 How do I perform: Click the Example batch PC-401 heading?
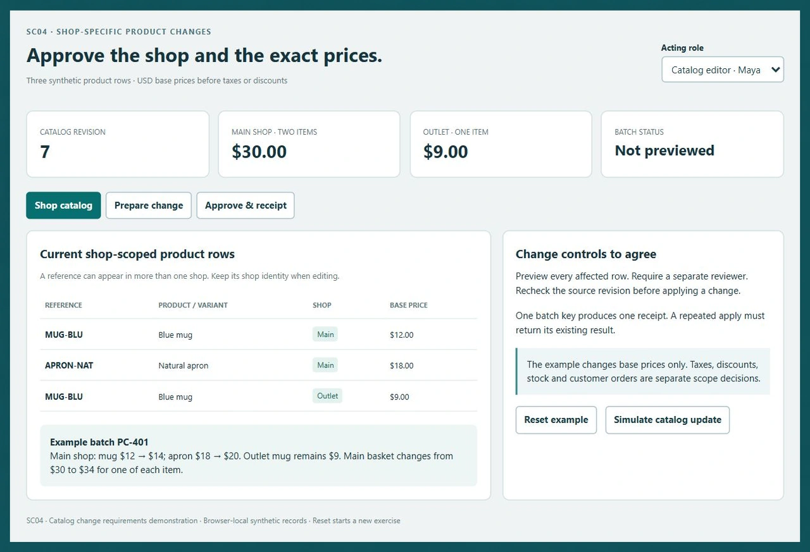(x=99, y=442)
